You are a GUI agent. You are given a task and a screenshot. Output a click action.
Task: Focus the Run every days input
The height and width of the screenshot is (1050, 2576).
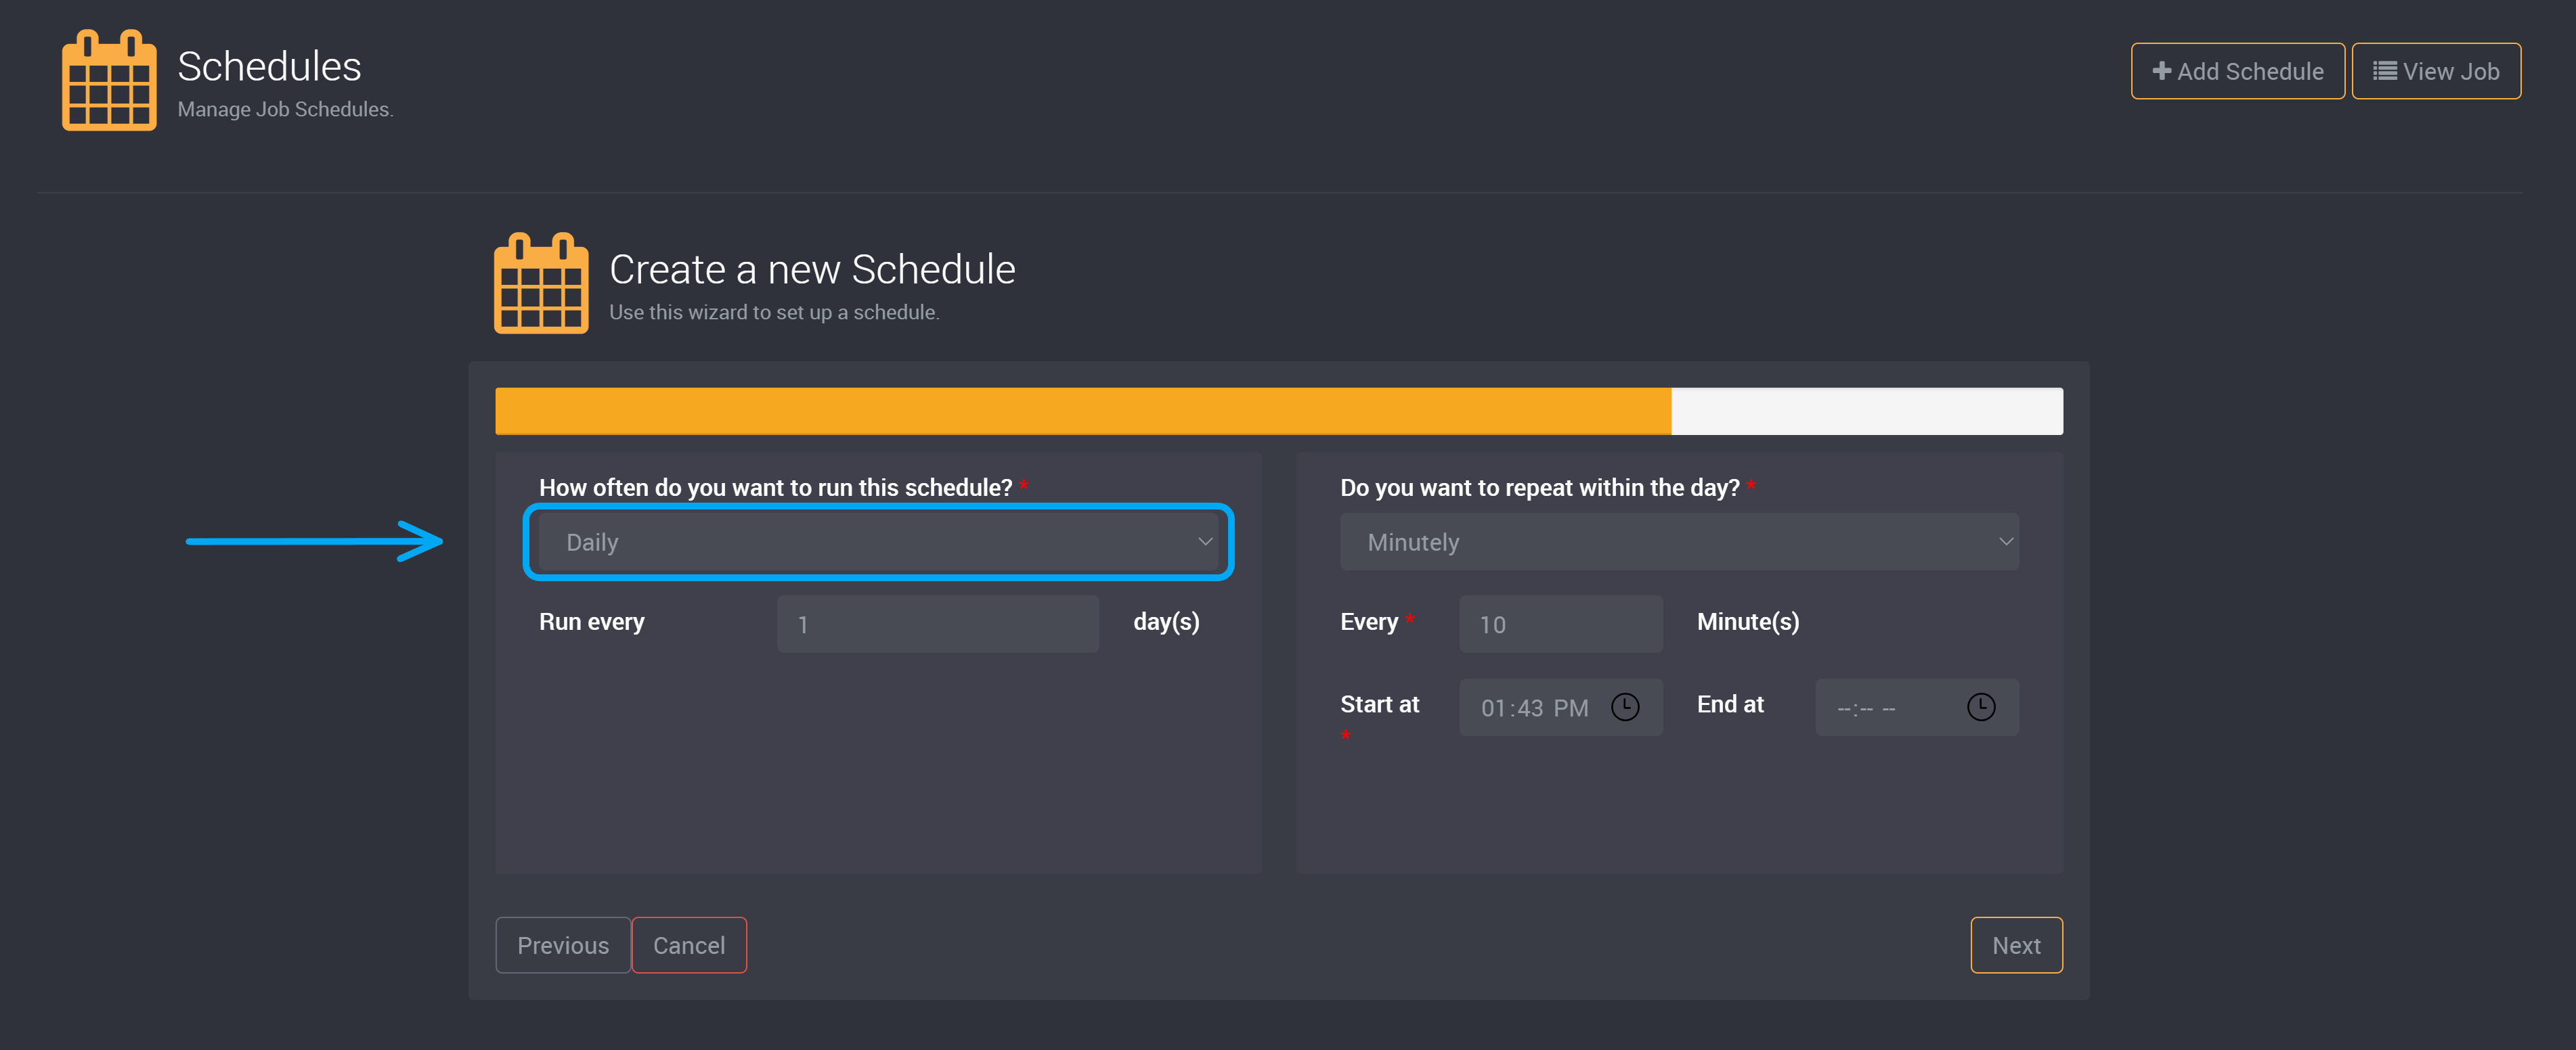[x=937, y=624]
